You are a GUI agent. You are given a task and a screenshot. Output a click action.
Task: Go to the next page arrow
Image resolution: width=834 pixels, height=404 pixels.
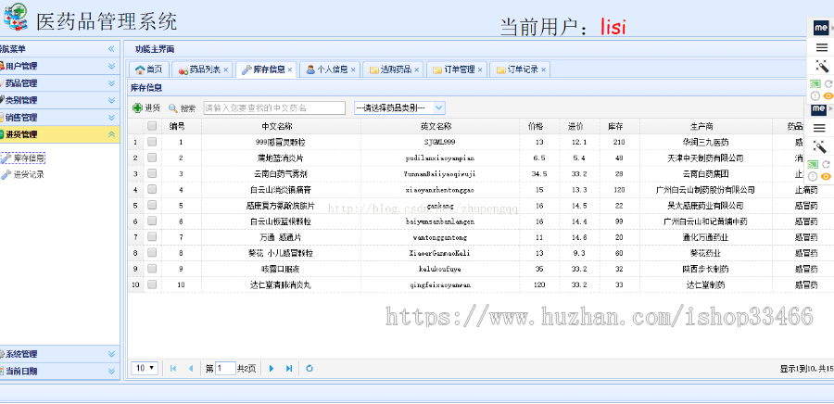pos(272,368)
